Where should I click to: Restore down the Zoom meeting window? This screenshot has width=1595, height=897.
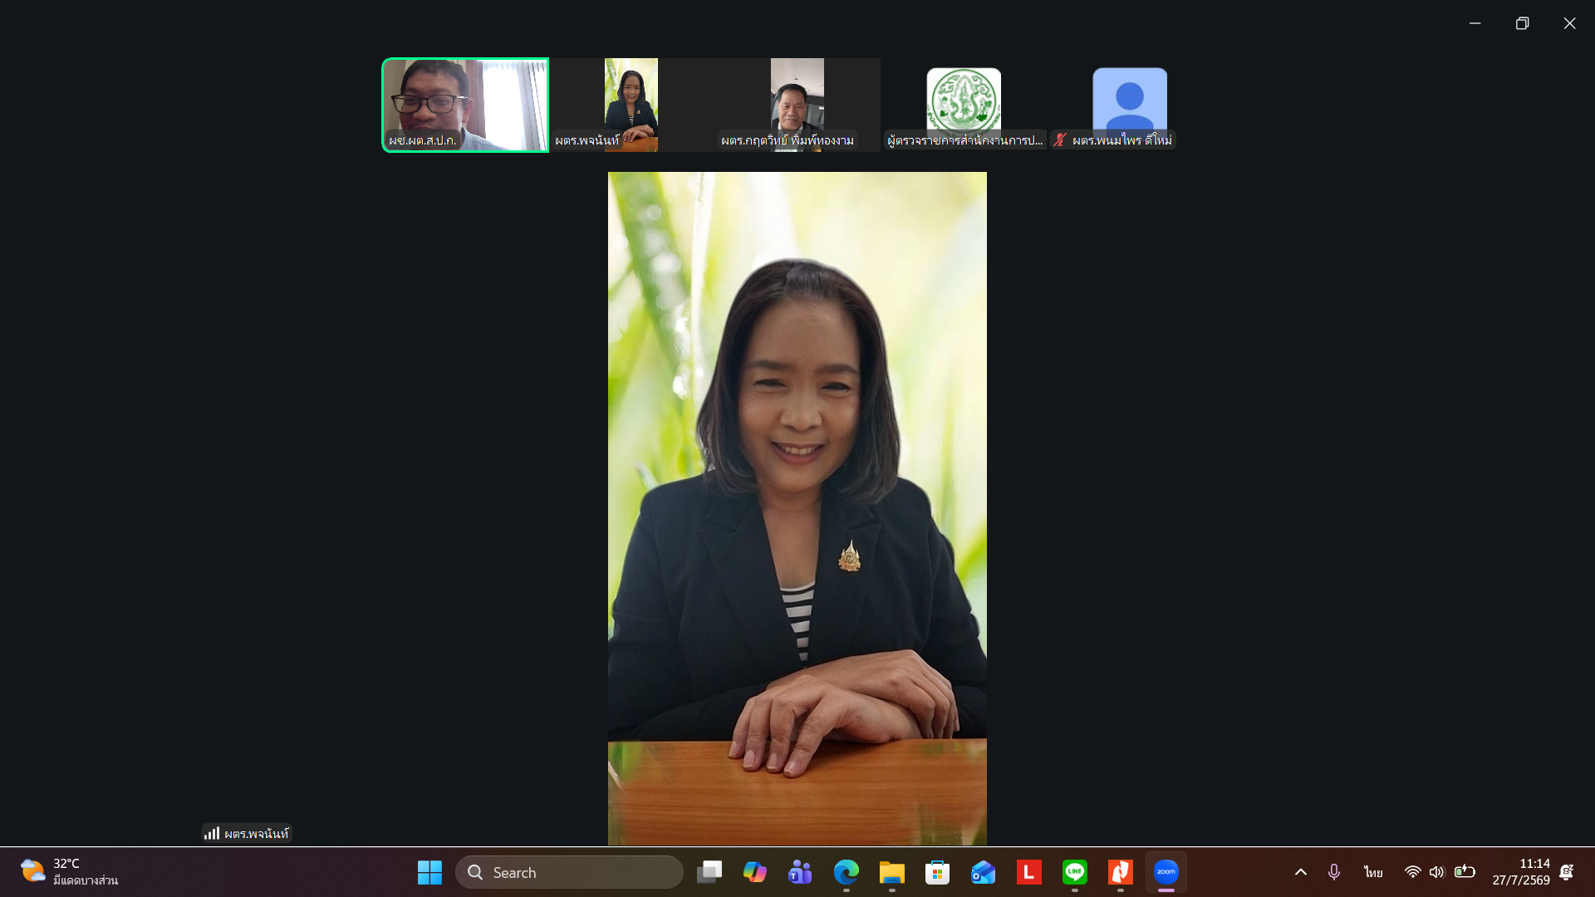pyautogui.click(x=1523, y=23)
